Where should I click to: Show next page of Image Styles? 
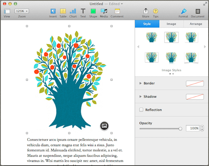[x=205, y=47]
